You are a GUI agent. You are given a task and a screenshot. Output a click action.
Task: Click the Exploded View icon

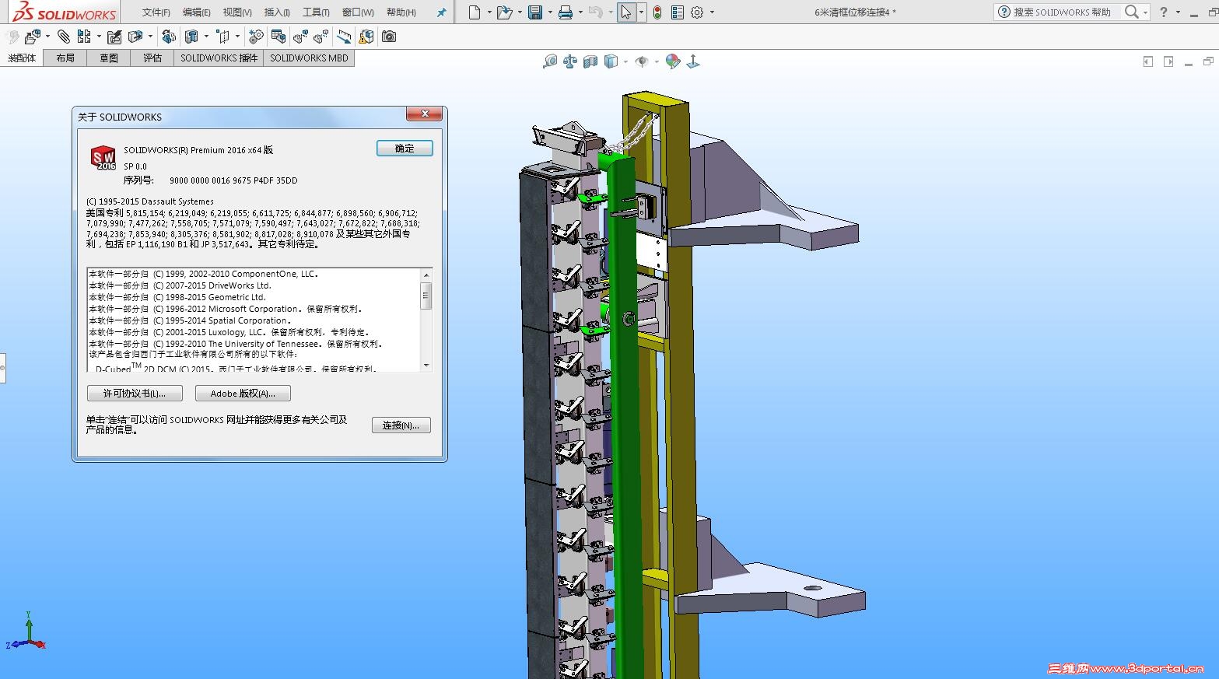[x=301, y=37]
